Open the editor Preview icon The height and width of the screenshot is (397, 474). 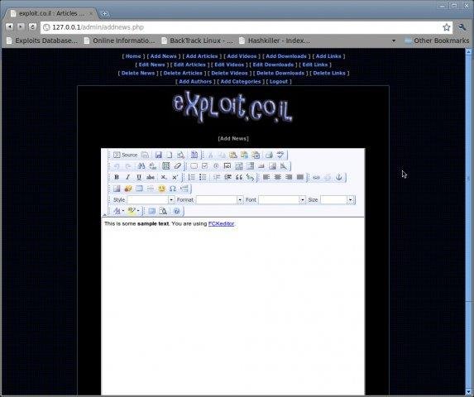point(180,155)
